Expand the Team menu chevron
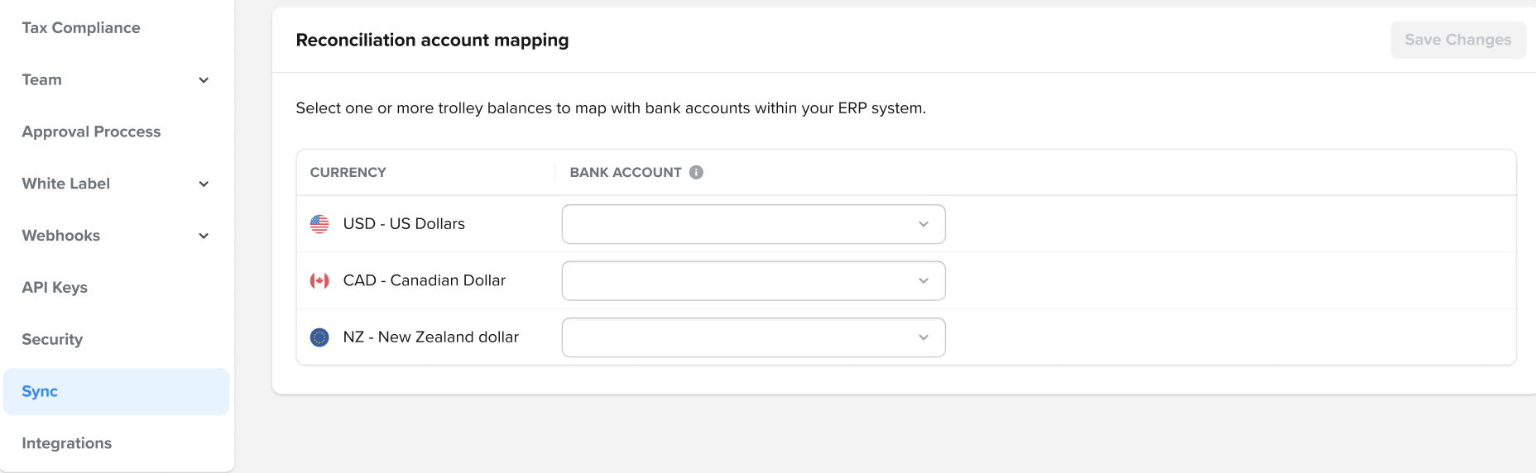Screen dimensions: 1536x473 (x=204, y=80)
